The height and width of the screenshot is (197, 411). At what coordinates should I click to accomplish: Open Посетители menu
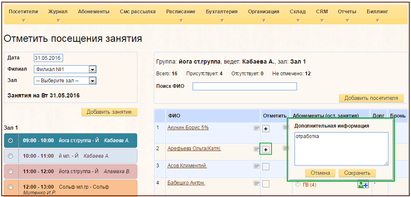tap(23, 11)
